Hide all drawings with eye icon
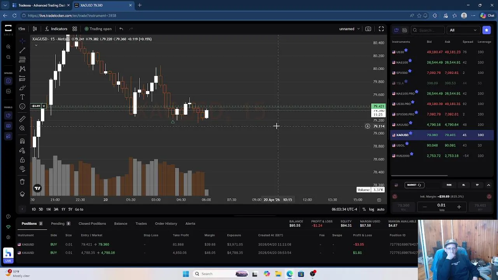This screenshot has height=280, width=498. point(22,169)
